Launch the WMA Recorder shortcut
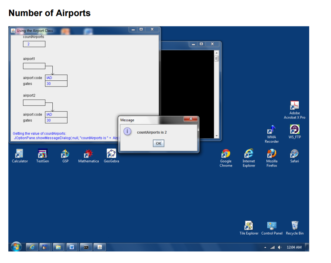The height and width of the screenshot is (263, 331). tap(272, 134)
